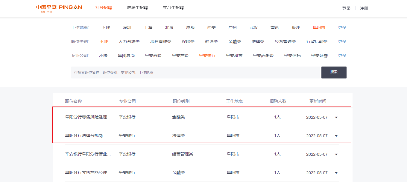The image size is (407, 182).
Task: Click the 职位名称 column header
Action: (x=74, y=101)
